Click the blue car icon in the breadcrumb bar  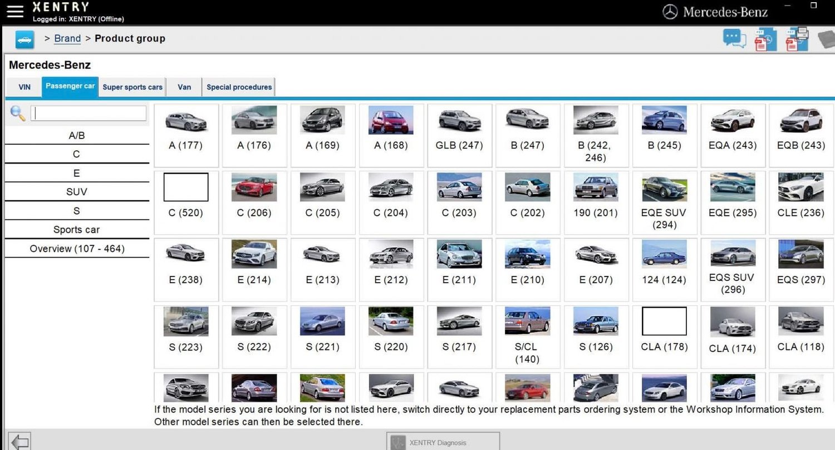[24, 40]
